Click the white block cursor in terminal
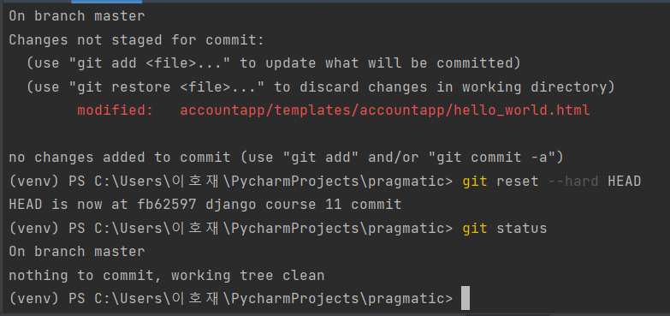The image size is (670, 316). [x=465, y=299]
